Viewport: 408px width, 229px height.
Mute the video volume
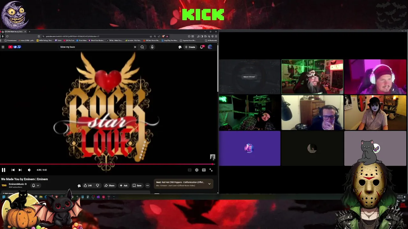[29, 170]
